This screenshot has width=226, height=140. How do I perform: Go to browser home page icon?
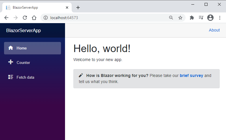pyautogui.click(x=34, y=18)
